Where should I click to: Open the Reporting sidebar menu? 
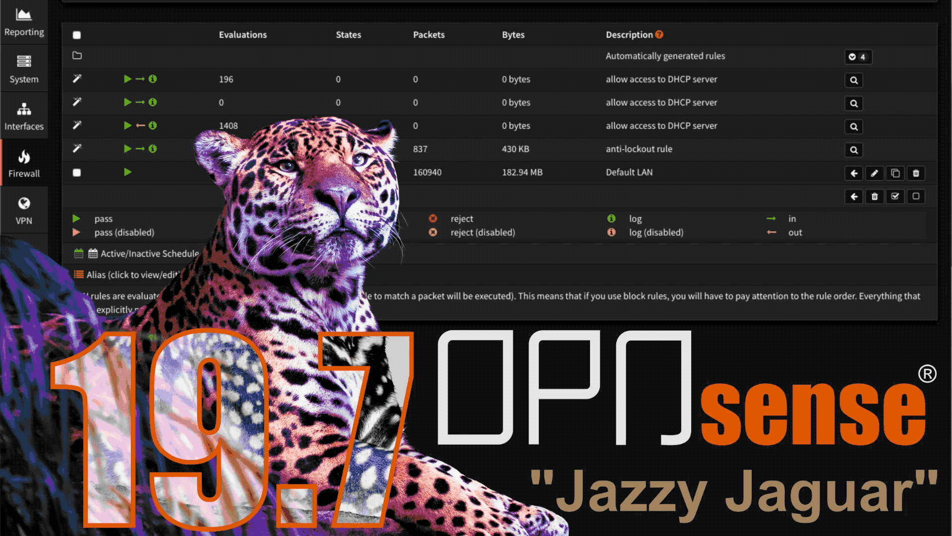pyautogui.click(x=24, y=22)
